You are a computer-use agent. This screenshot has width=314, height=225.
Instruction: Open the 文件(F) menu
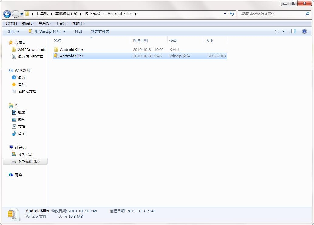(x=11, y=23)
